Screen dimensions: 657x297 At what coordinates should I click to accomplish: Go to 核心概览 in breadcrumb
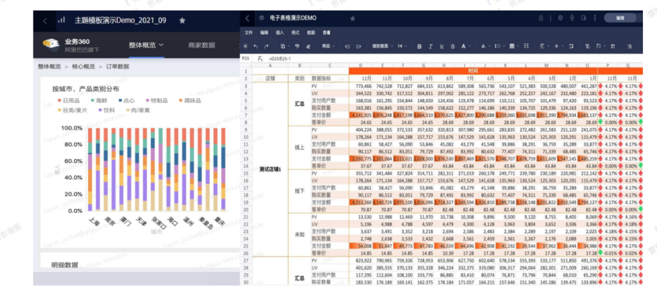pyautogui.click(x=83, y=66)
